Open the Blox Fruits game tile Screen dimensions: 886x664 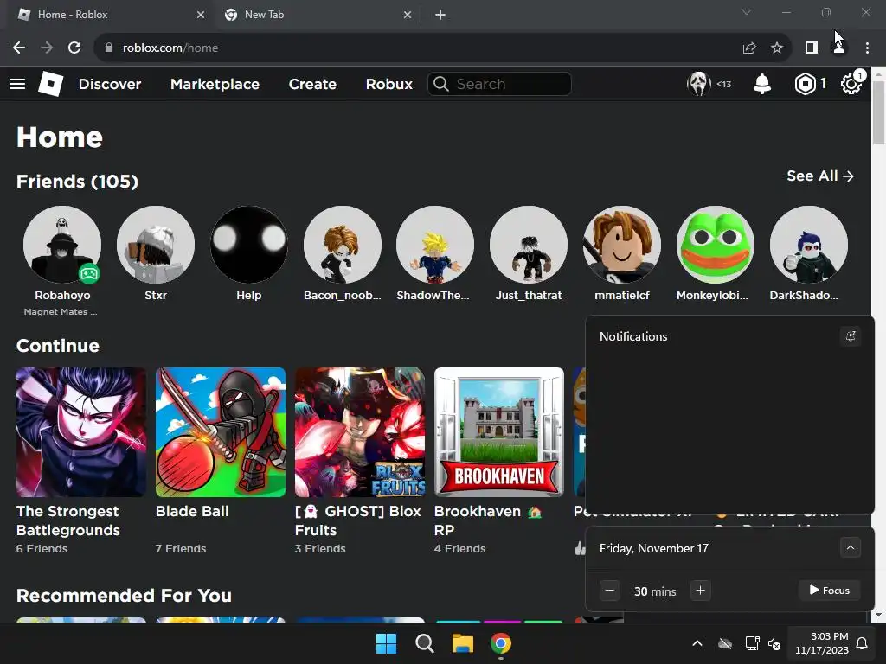pos(360,432)
